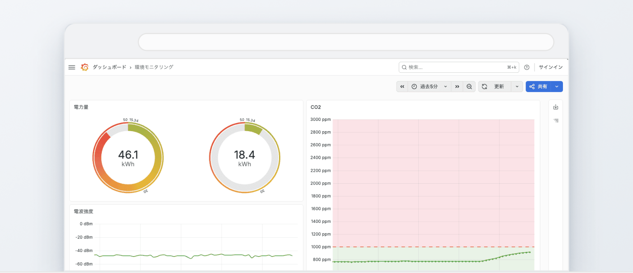The height and width of the screenshot is (273, 633).
Task: Open the ダッシュボード breadcrumb link
Action: pos(109,67)
